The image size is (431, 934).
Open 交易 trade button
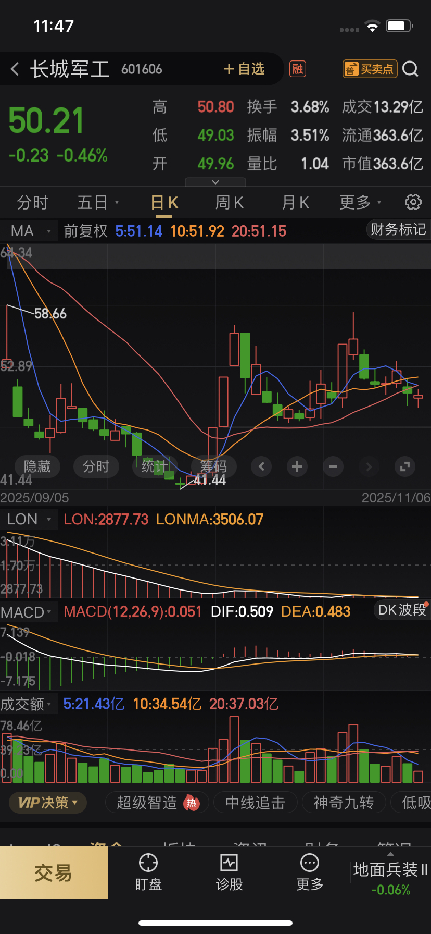tap(54, 872)
